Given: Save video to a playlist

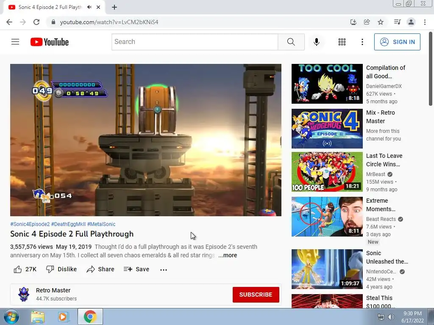Looking at the screenshot, I should pos(136,269).
